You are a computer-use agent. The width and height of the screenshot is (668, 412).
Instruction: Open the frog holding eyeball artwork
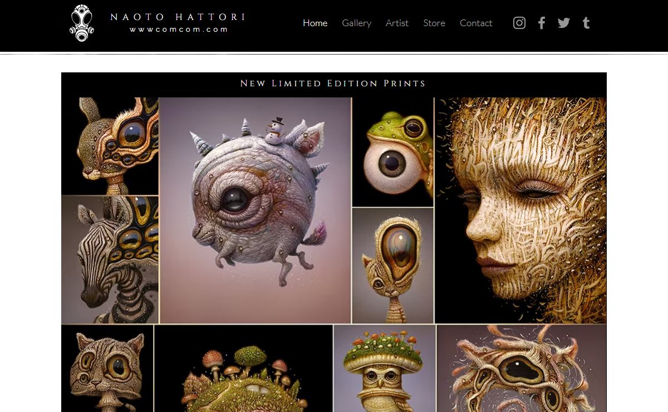click(x=393, y=152)
